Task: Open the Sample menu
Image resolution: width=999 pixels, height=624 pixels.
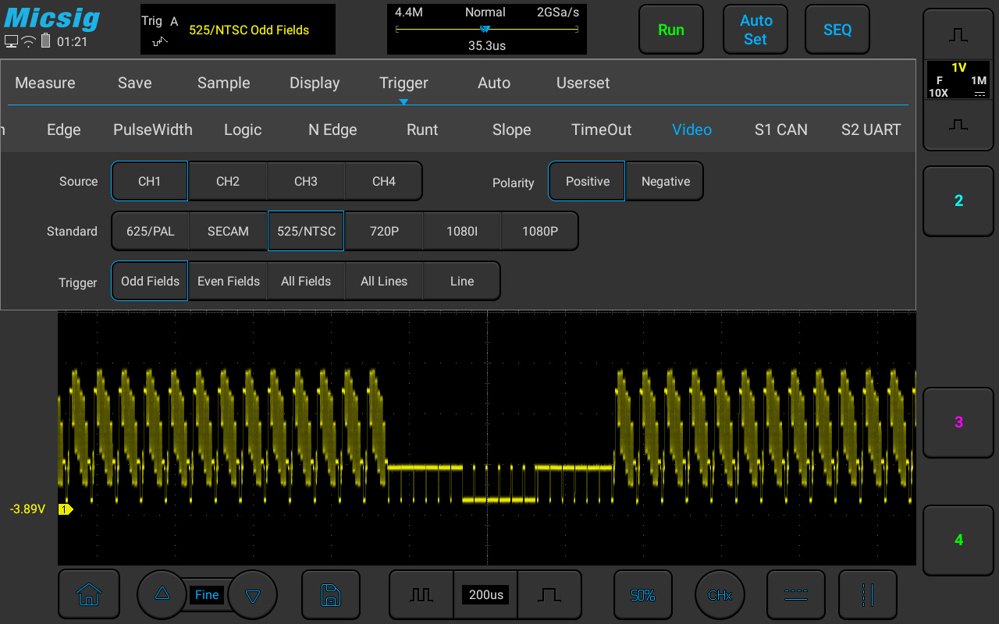Action: point(223,83)
